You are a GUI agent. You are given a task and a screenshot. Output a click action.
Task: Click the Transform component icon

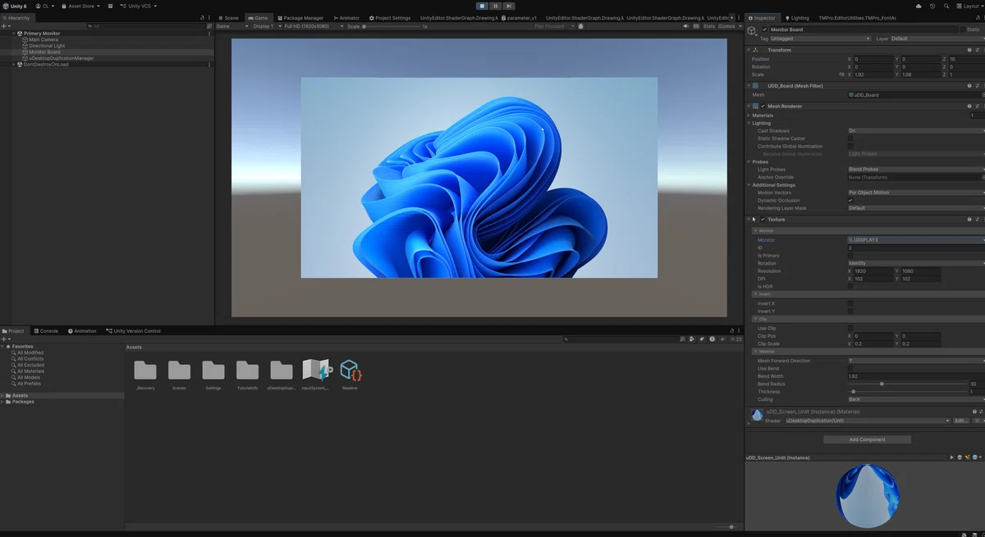click(755, 50)
